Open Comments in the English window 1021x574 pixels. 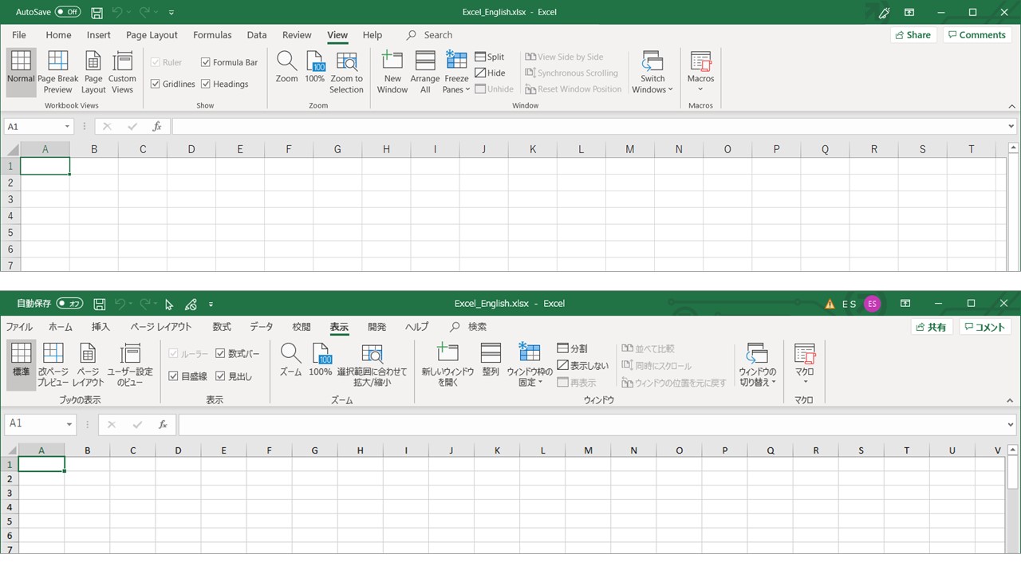[x=976, y=34]
